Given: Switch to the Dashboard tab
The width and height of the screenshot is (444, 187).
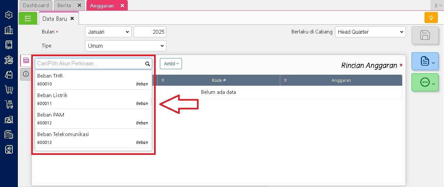Looking at the screenshot, I should point(36,6).
